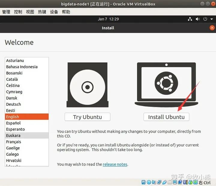Minimize the VirtualBox window
The width and height of the screenshot is (216, 186).
pos(202,4)
